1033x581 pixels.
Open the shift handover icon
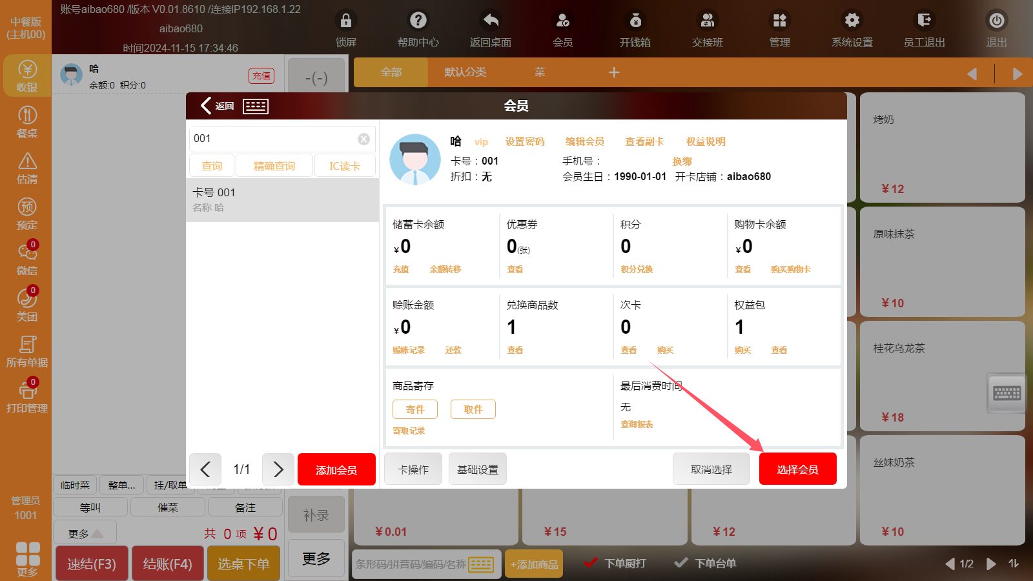coord(708,21)
